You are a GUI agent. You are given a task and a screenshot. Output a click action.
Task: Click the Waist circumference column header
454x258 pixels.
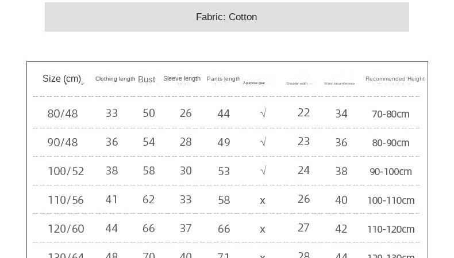click(x=339, y=84)
